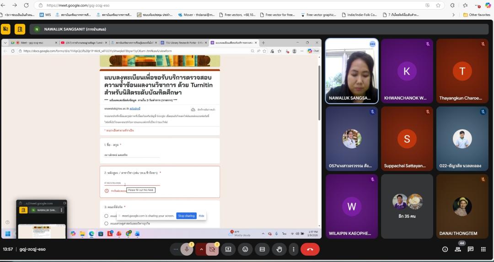Expand video settings arrow beside camera

(x=200, y=249)
